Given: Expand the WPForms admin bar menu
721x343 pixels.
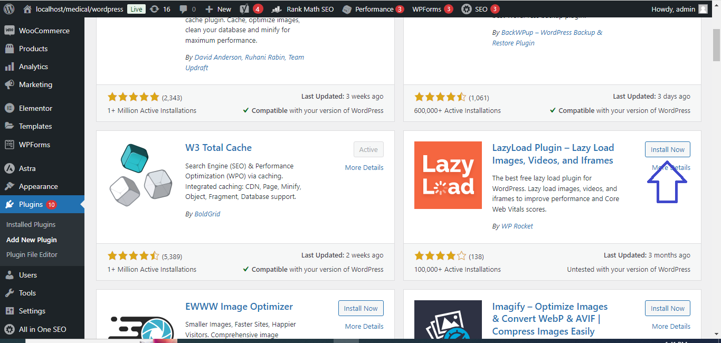Looking at the screenshot, I should pos(432,9).
